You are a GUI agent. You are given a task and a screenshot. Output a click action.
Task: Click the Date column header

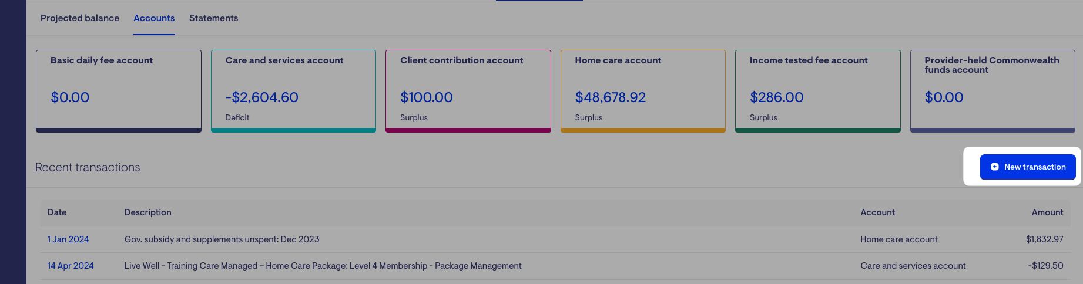point(57,212)
